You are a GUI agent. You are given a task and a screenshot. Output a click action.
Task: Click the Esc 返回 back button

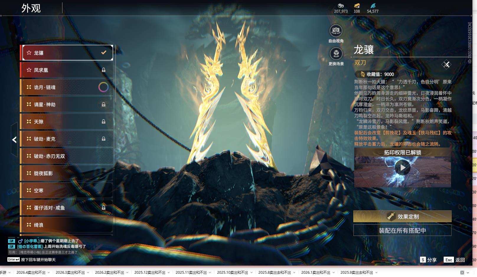click(454, 260)
